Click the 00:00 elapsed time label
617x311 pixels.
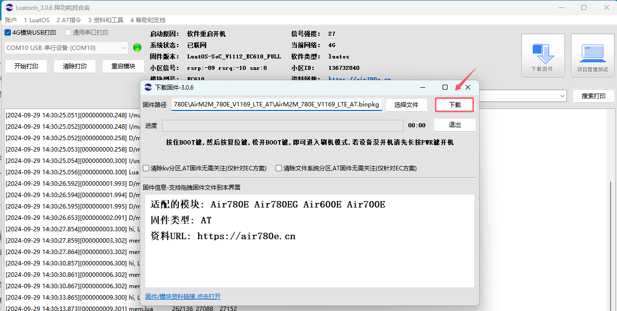pyautogui.click(x=417, y=126)
